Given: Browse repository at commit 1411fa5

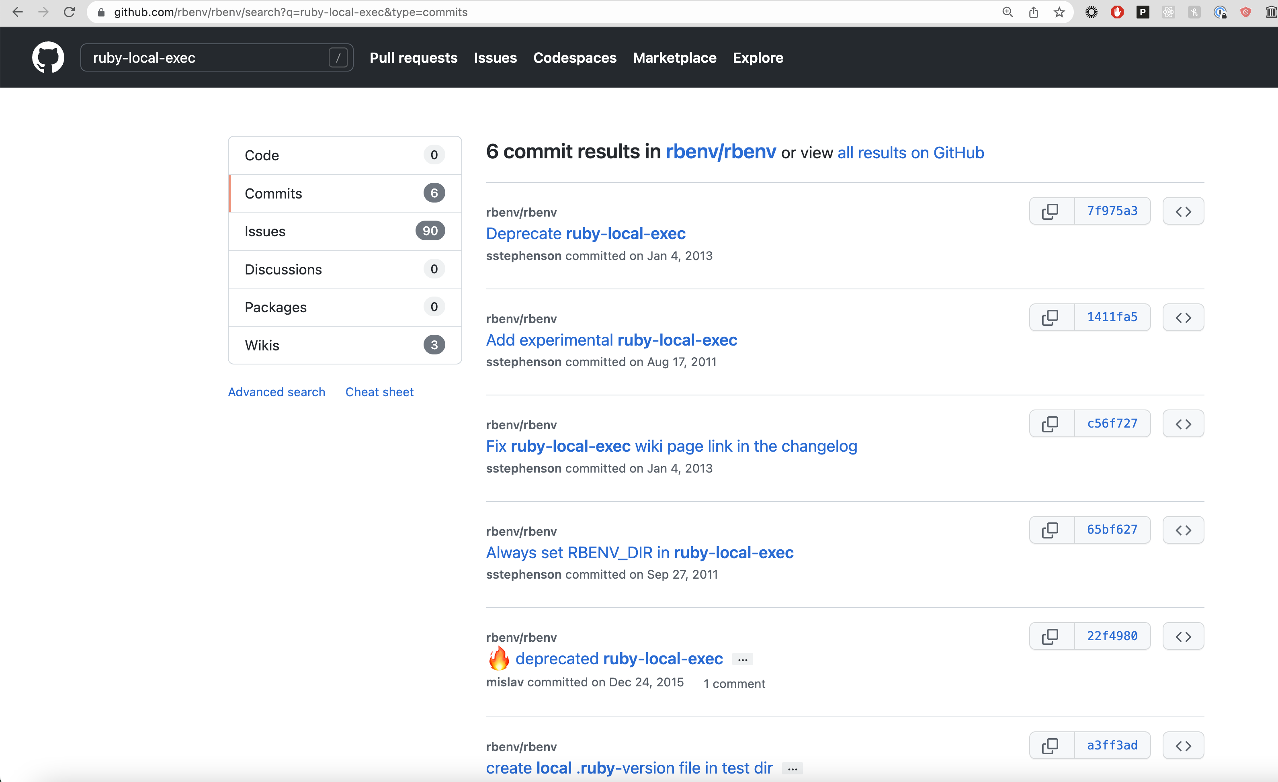Looking at the screenshot, I should pos(1183,317).
